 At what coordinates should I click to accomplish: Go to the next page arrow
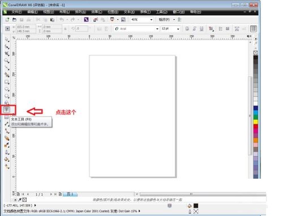pos(51,194)
